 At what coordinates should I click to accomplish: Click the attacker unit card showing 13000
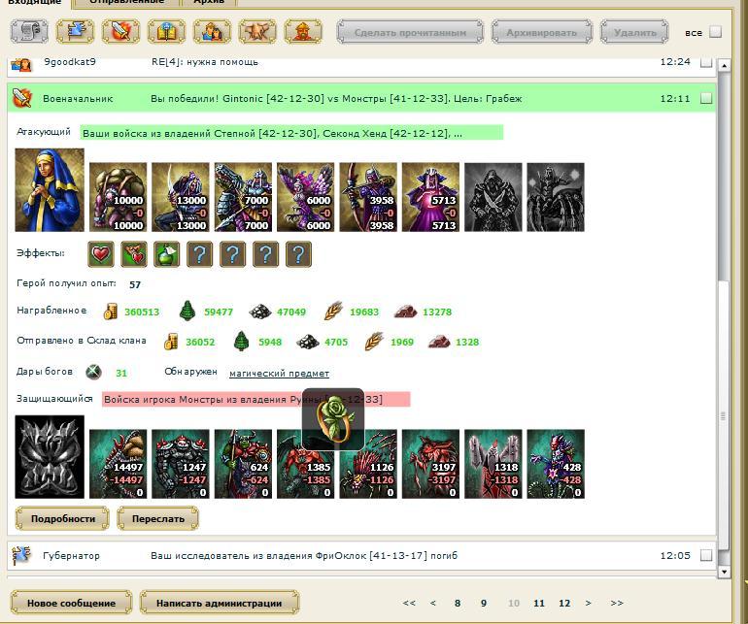tap(181, 197)
